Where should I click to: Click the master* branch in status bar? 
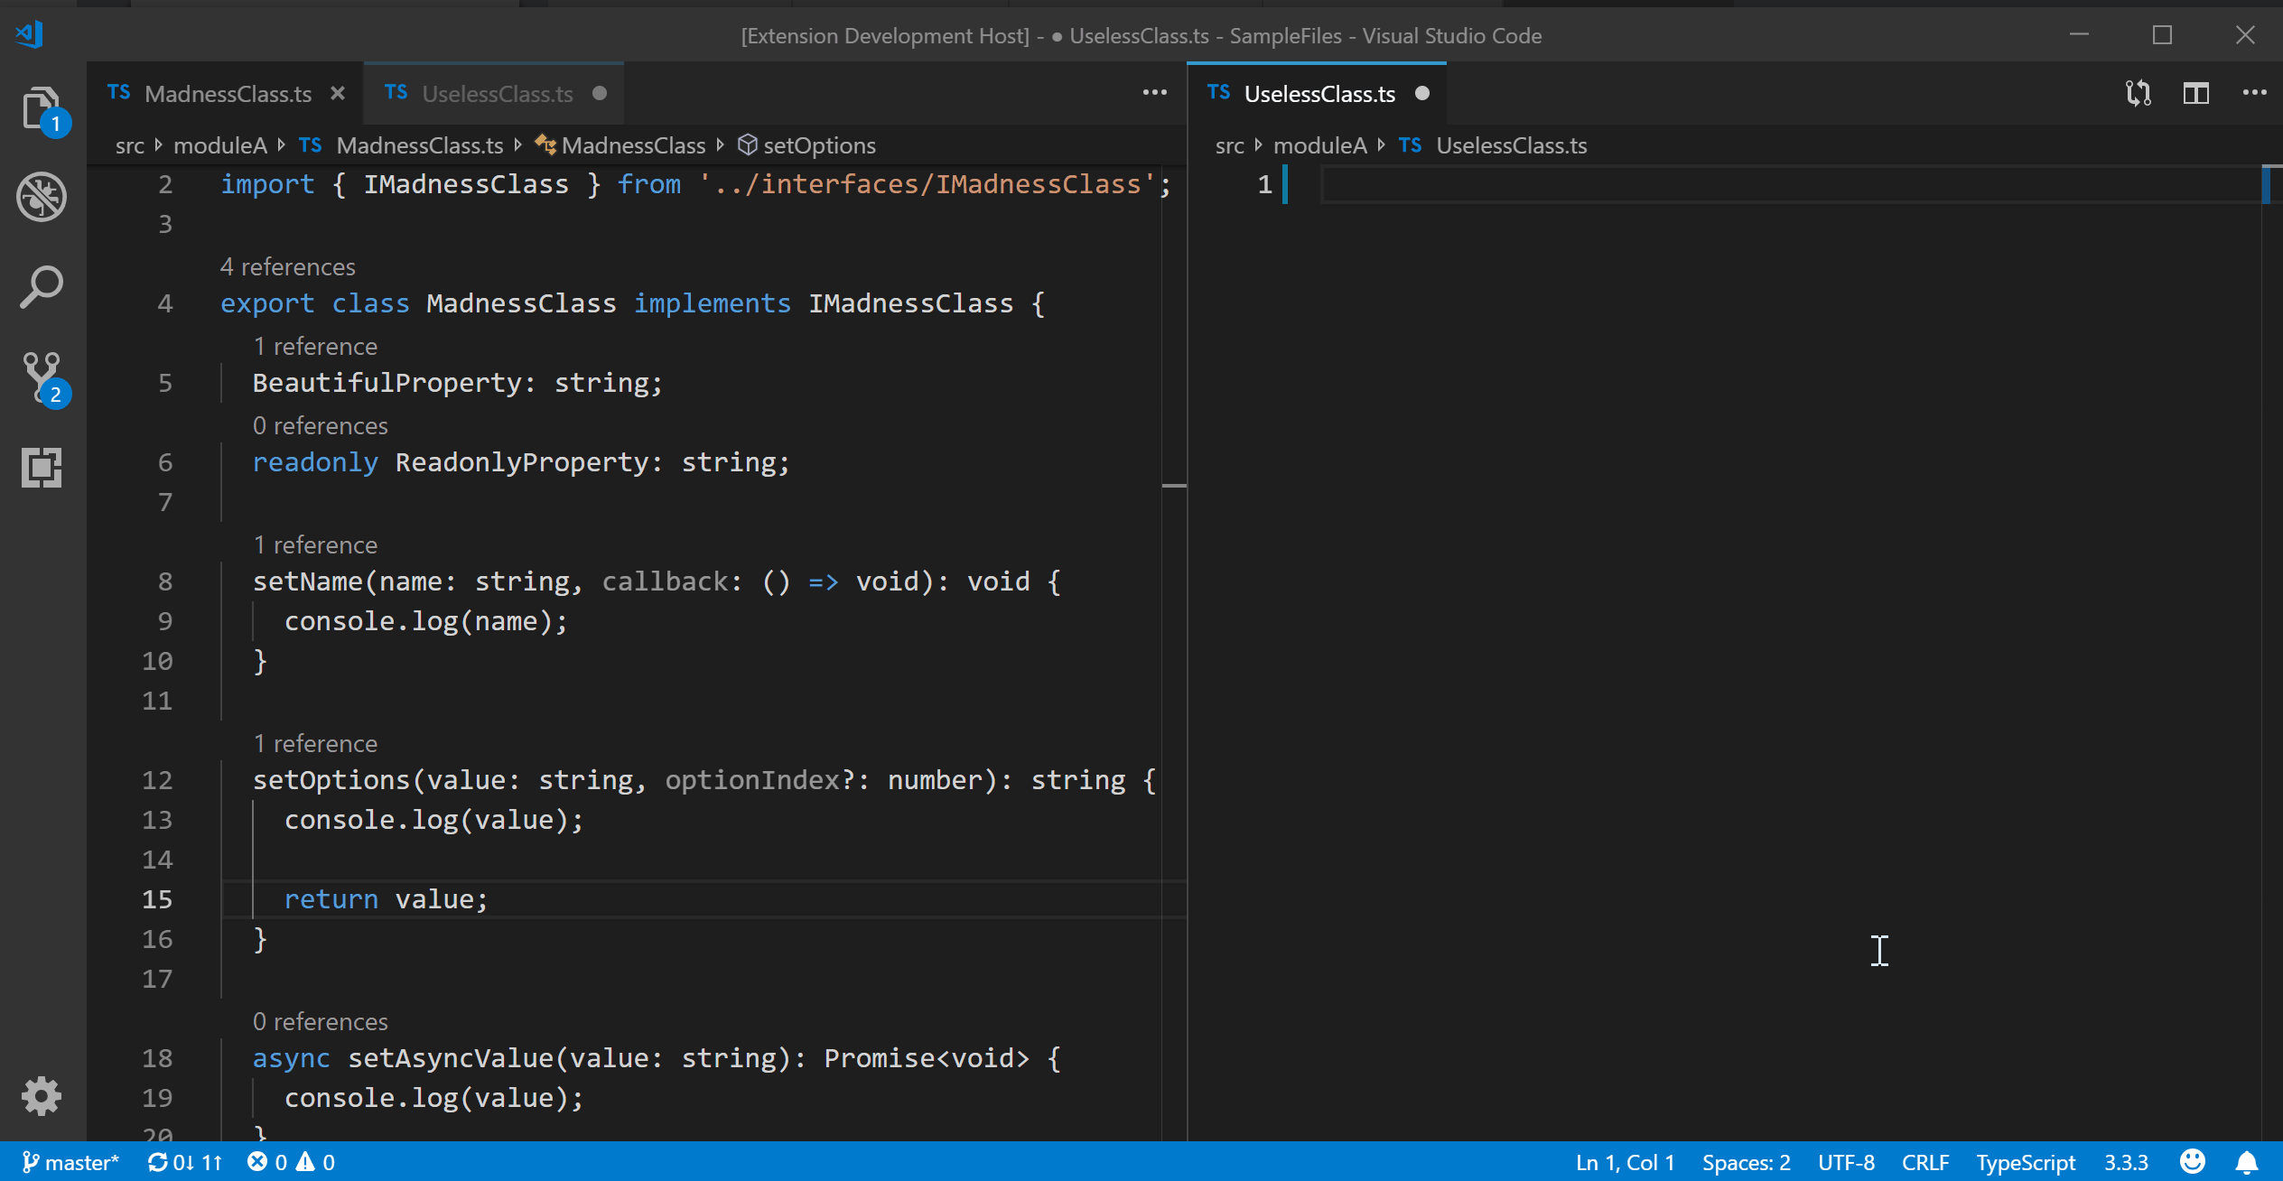[x=72, y=1162]
